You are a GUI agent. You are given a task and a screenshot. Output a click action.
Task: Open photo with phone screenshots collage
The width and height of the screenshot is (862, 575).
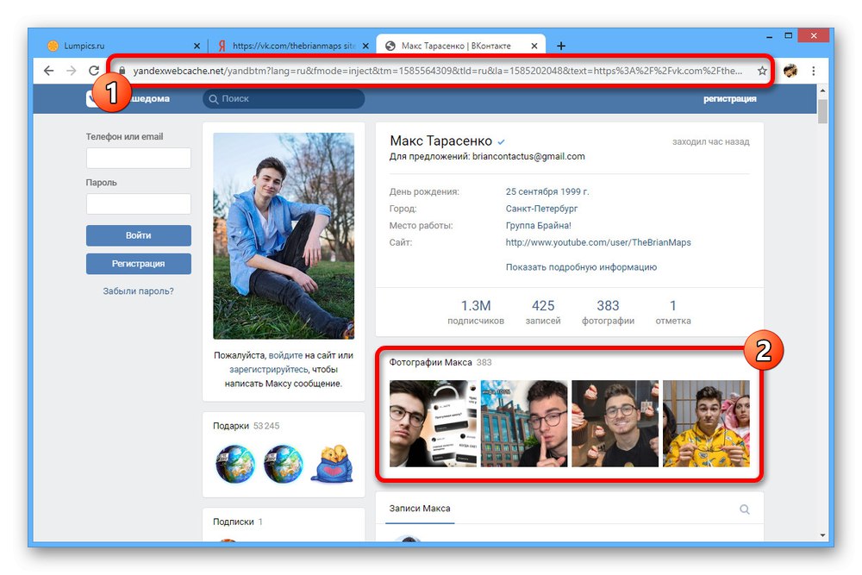pos(433,424)
